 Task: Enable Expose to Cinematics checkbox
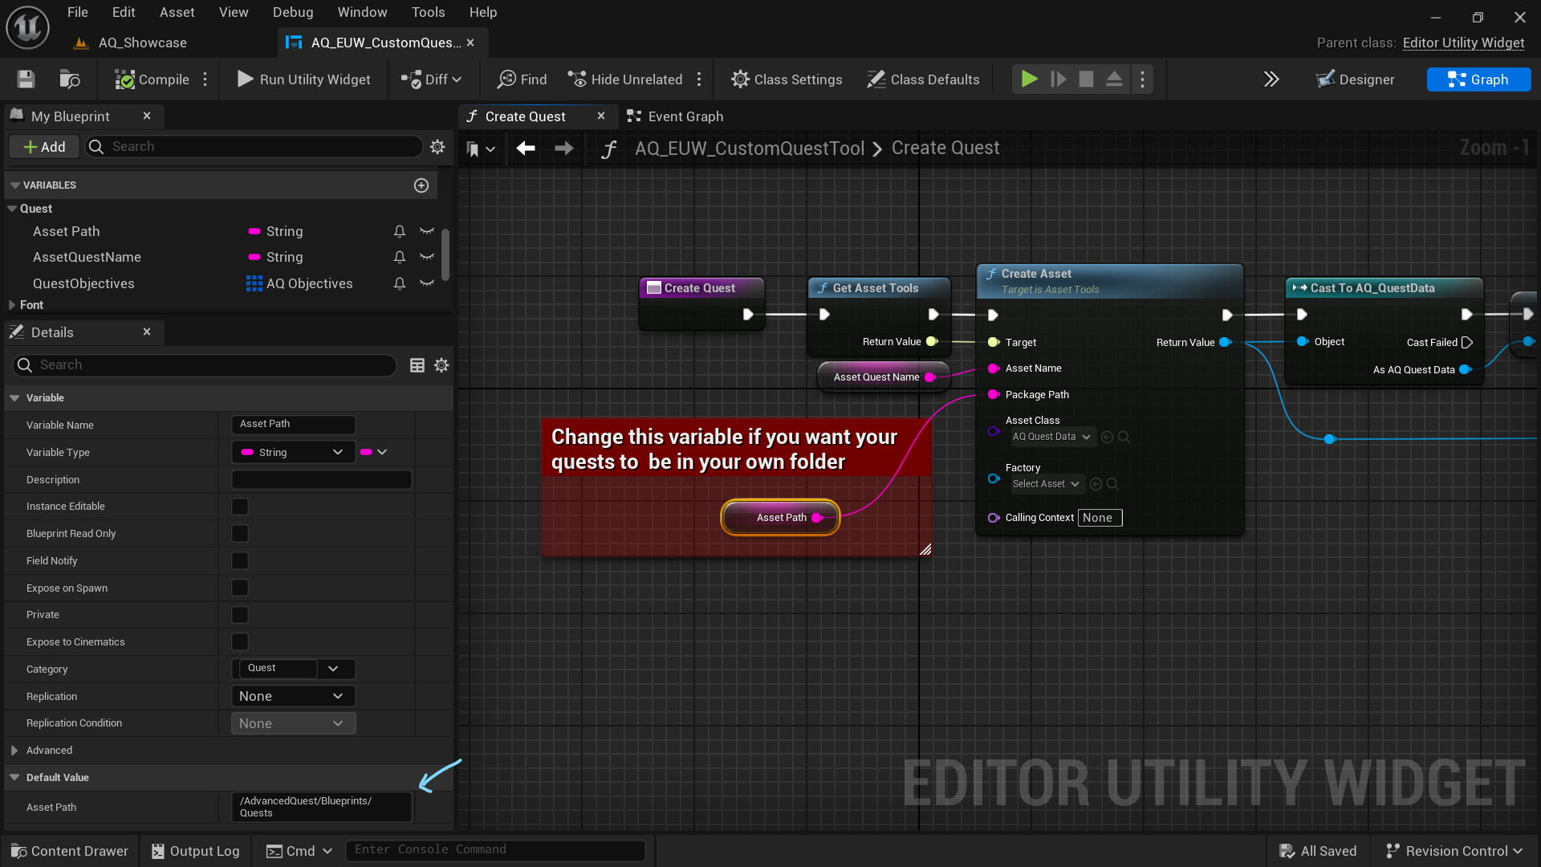coord(240,642)
